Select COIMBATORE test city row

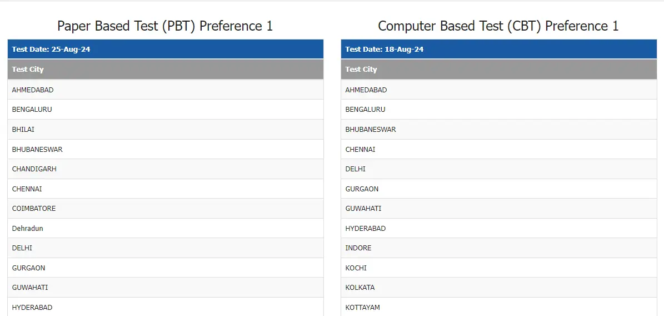(x=34, y=208)
